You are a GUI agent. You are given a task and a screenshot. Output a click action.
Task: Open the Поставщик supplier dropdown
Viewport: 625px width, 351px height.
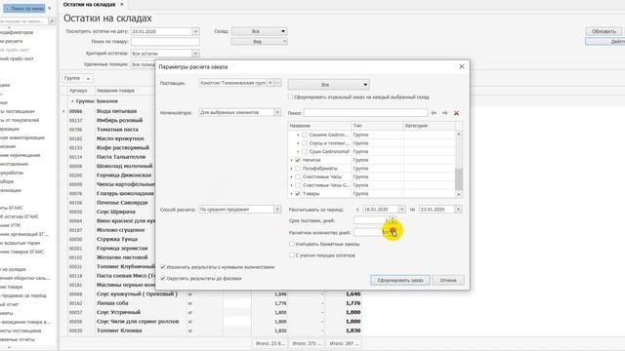[x=270, y=83]
